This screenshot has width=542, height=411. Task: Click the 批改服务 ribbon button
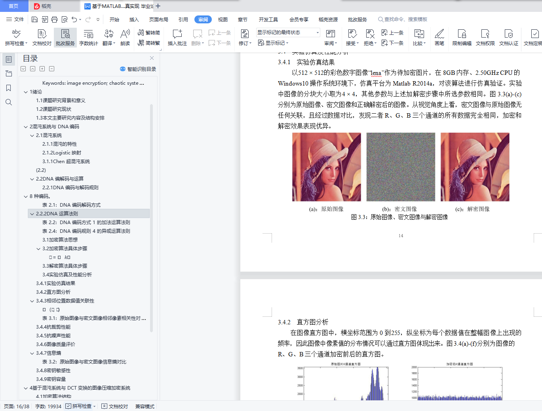point(65,38)
